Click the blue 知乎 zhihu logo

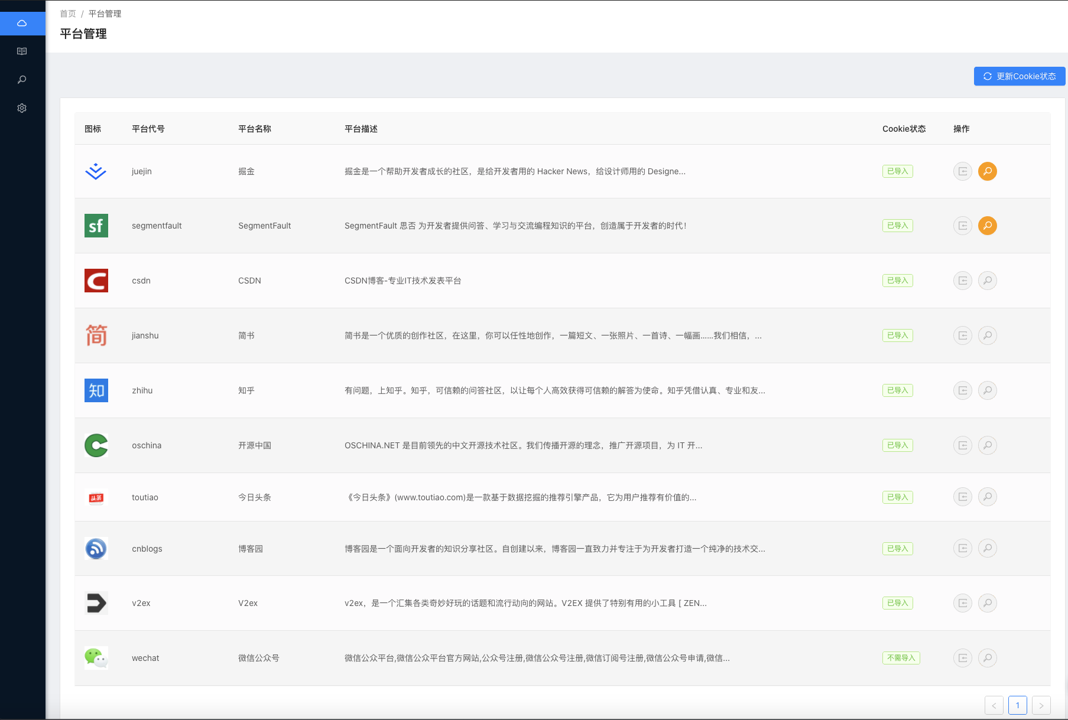[x=96, y=390]
